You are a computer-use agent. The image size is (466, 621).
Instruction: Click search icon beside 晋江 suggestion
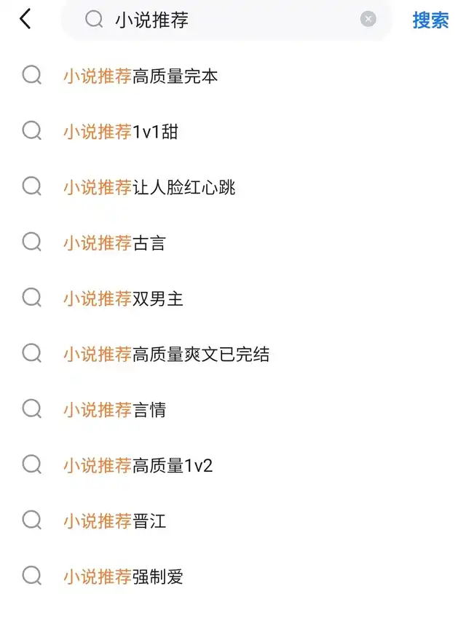32,520
